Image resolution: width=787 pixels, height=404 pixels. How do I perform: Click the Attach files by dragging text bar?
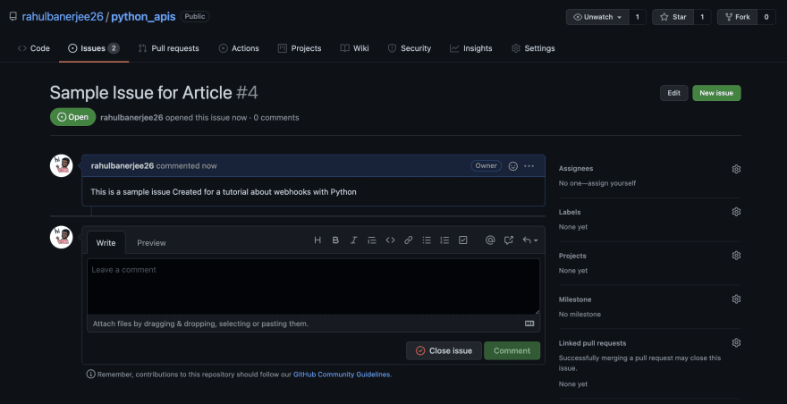click(x=313, y=324)
